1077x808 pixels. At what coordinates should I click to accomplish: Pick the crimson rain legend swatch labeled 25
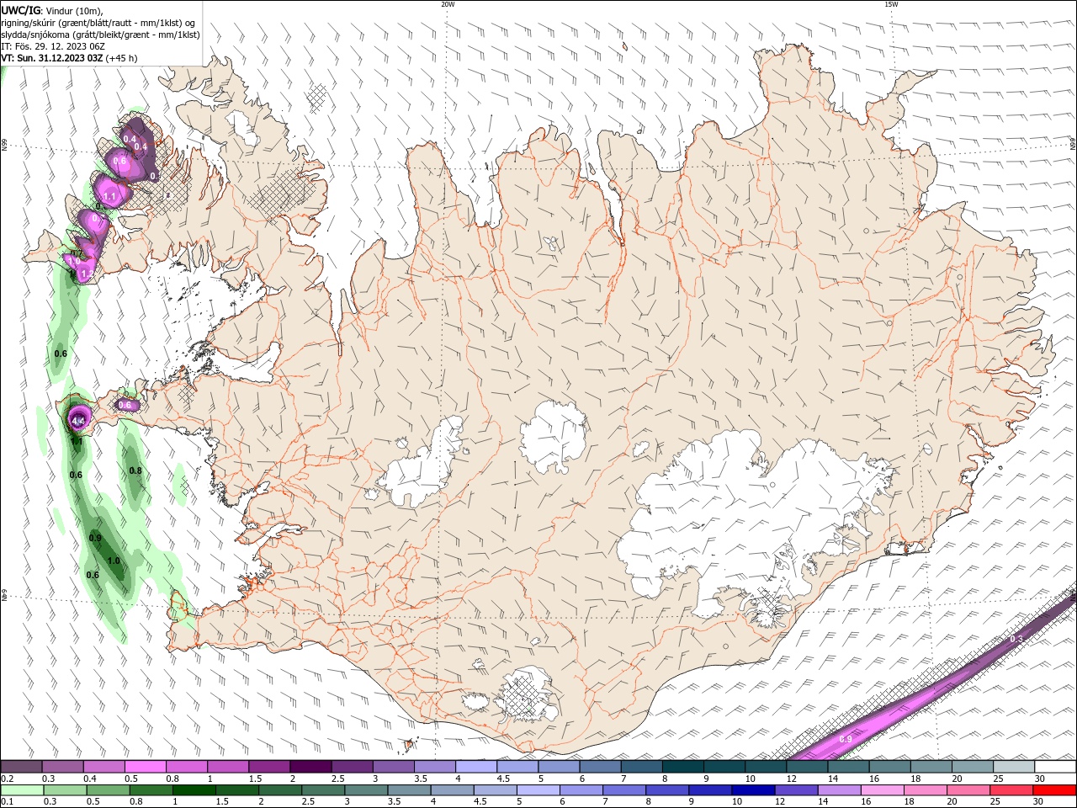tap(1011, 790)
